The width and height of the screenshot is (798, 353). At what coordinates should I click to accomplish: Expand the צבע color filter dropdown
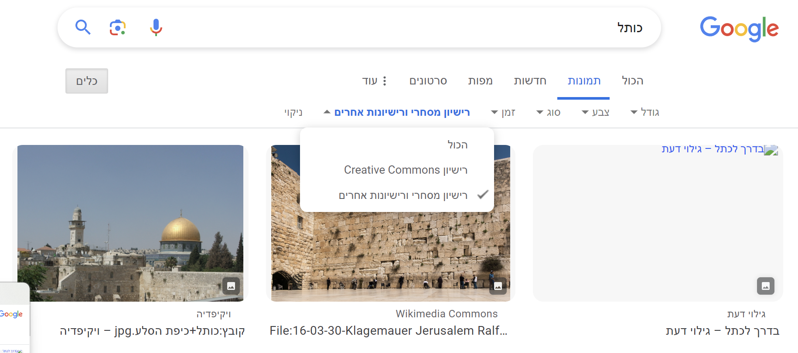tap(596, 113)
